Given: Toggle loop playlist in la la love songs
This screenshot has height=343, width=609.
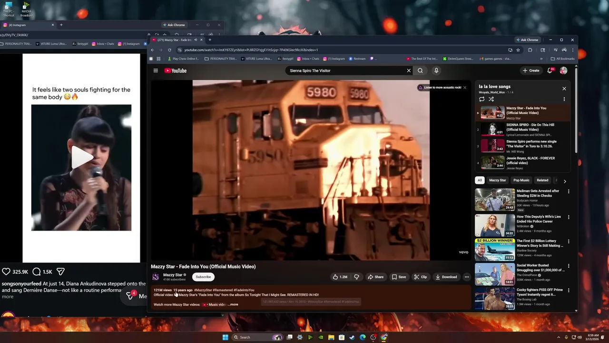Looking at the screenshot, I should (x=481, y=99).
